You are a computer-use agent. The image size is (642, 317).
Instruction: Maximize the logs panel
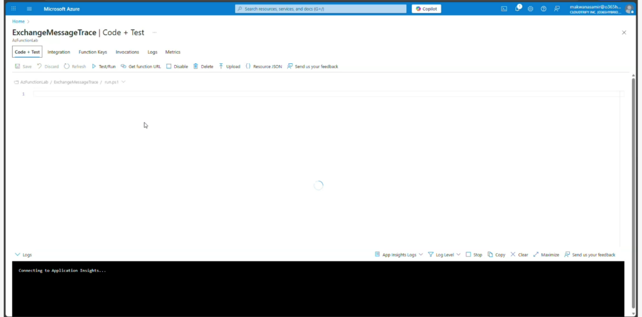(546, 254)
